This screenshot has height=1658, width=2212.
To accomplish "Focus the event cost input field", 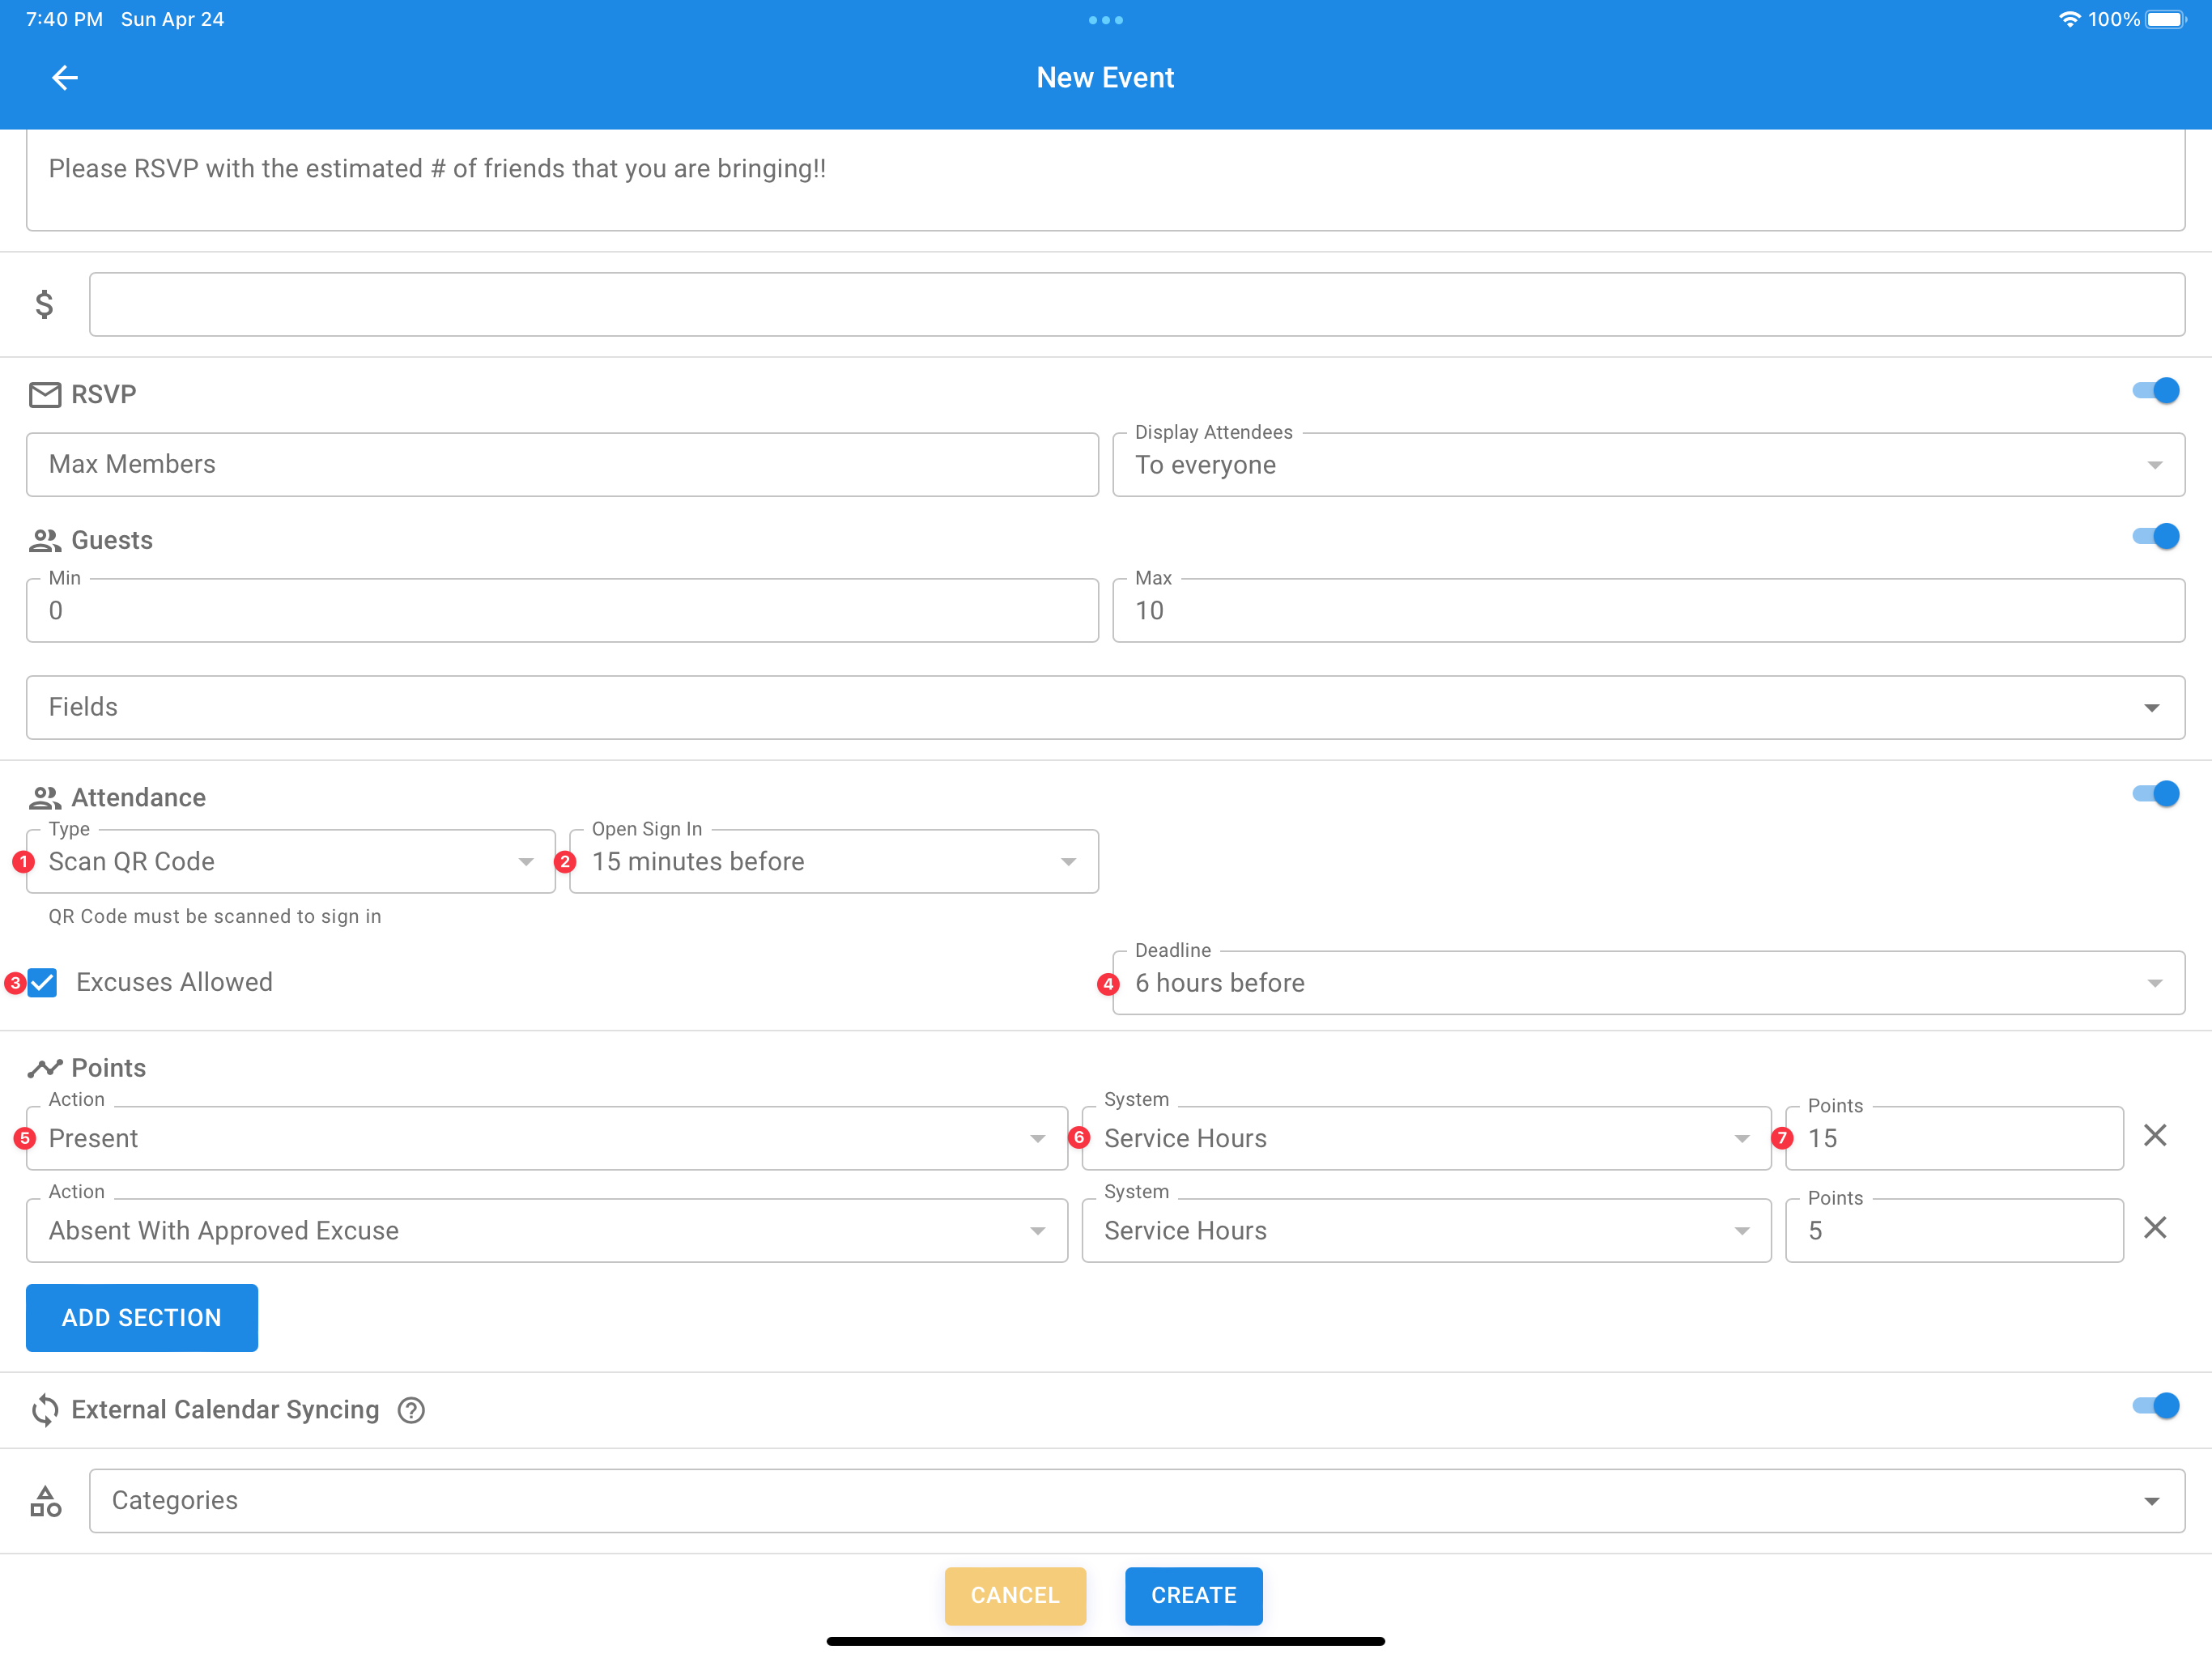I will (1137, 304).
